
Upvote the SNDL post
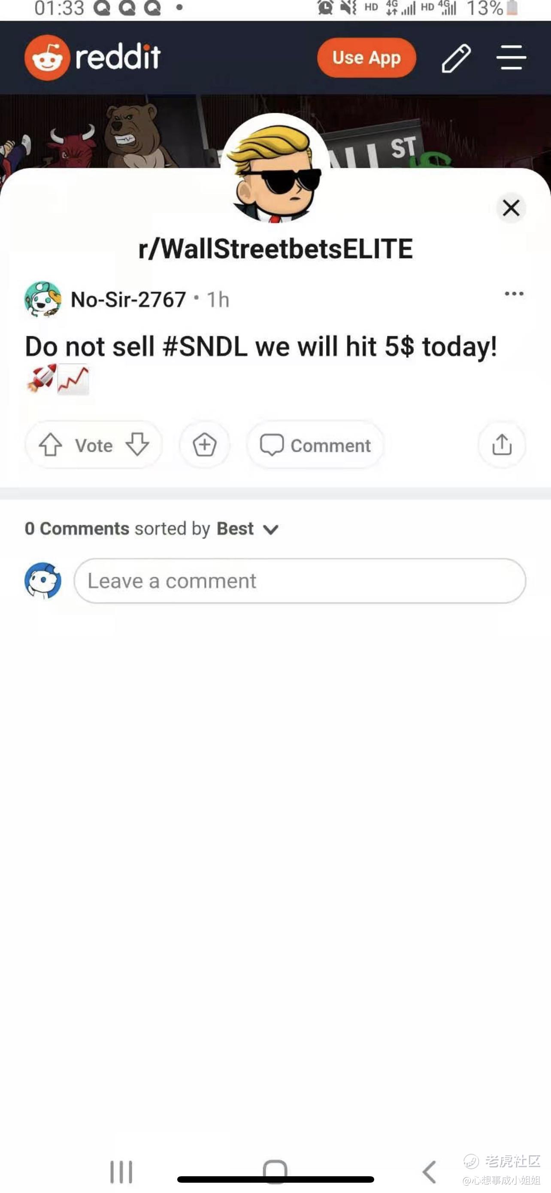[x=51, y=445]
